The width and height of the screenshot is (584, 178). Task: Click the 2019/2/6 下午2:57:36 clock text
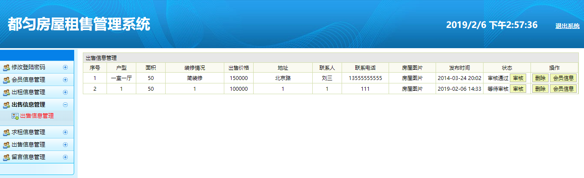pyautogui.click(x=492, y=25)
